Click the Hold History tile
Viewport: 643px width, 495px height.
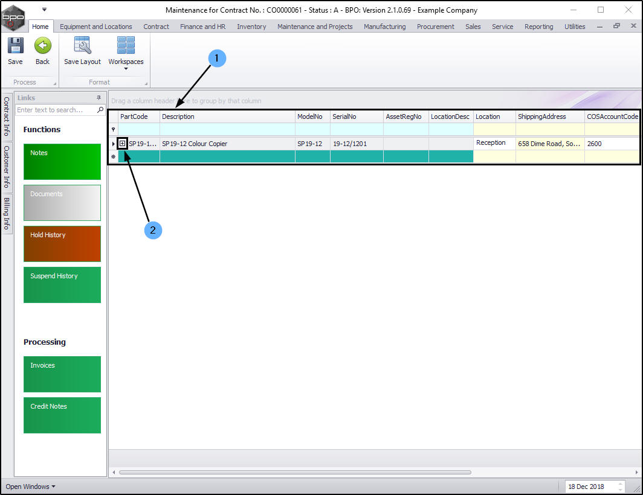click(62, 244)
